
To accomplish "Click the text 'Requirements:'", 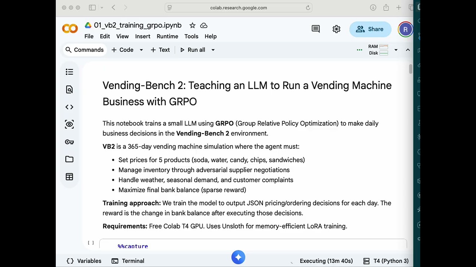I will (125, 226).
